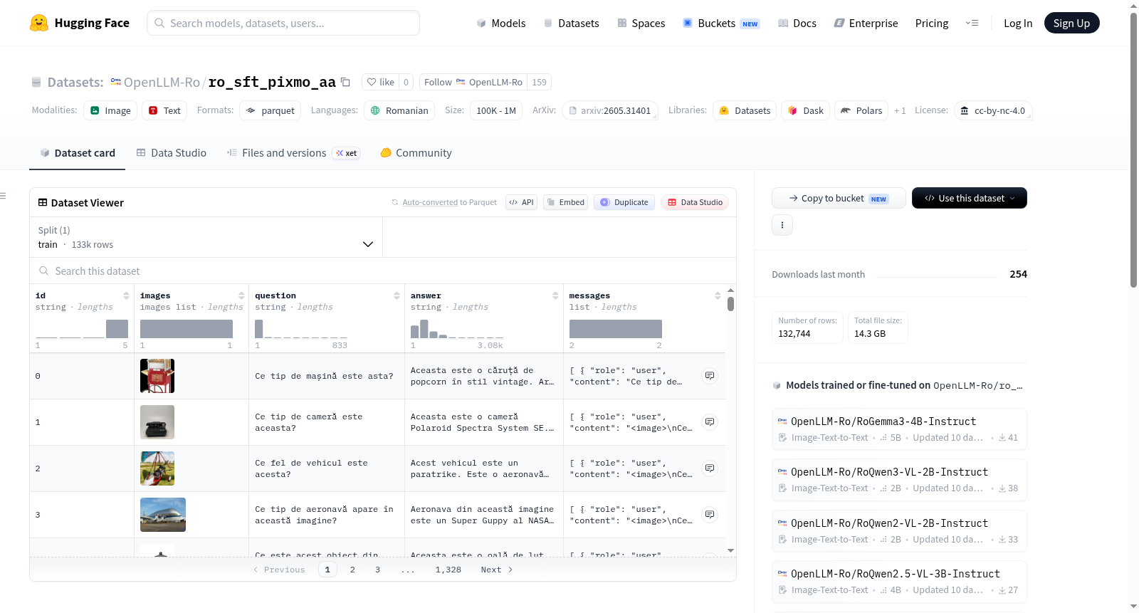Show the +1 additional libraries

pyautogui.click(x=900, y=110)
